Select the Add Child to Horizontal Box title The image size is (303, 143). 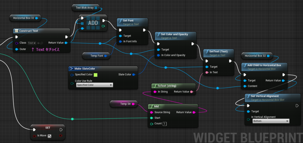(264, 65)
